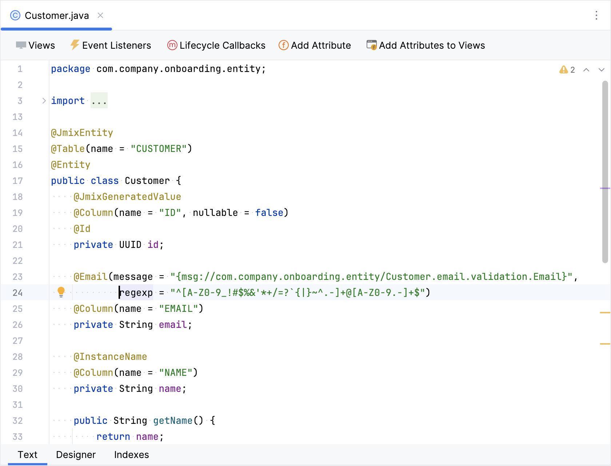Click the yellow lightbulb quick-fix icon

61,292
